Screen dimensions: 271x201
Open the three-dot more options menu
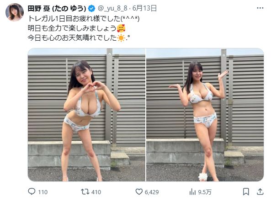coord(260,8)
